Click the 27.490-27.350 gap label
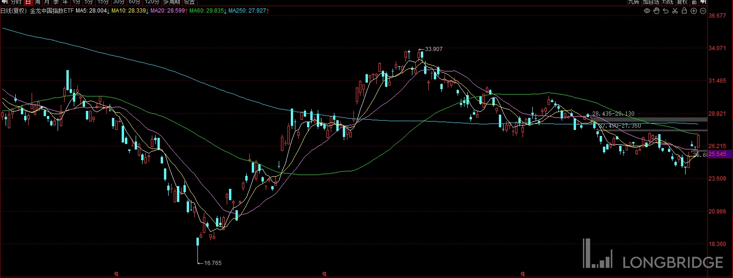This screenshot has width=733, height=278. click(x=620, y=126)
